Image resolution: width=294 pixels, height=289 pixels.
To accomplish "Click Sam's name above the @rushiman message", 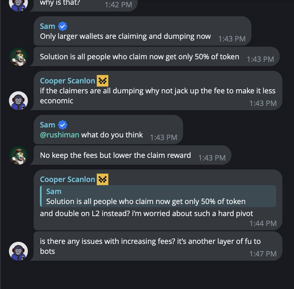I will 48,125.
